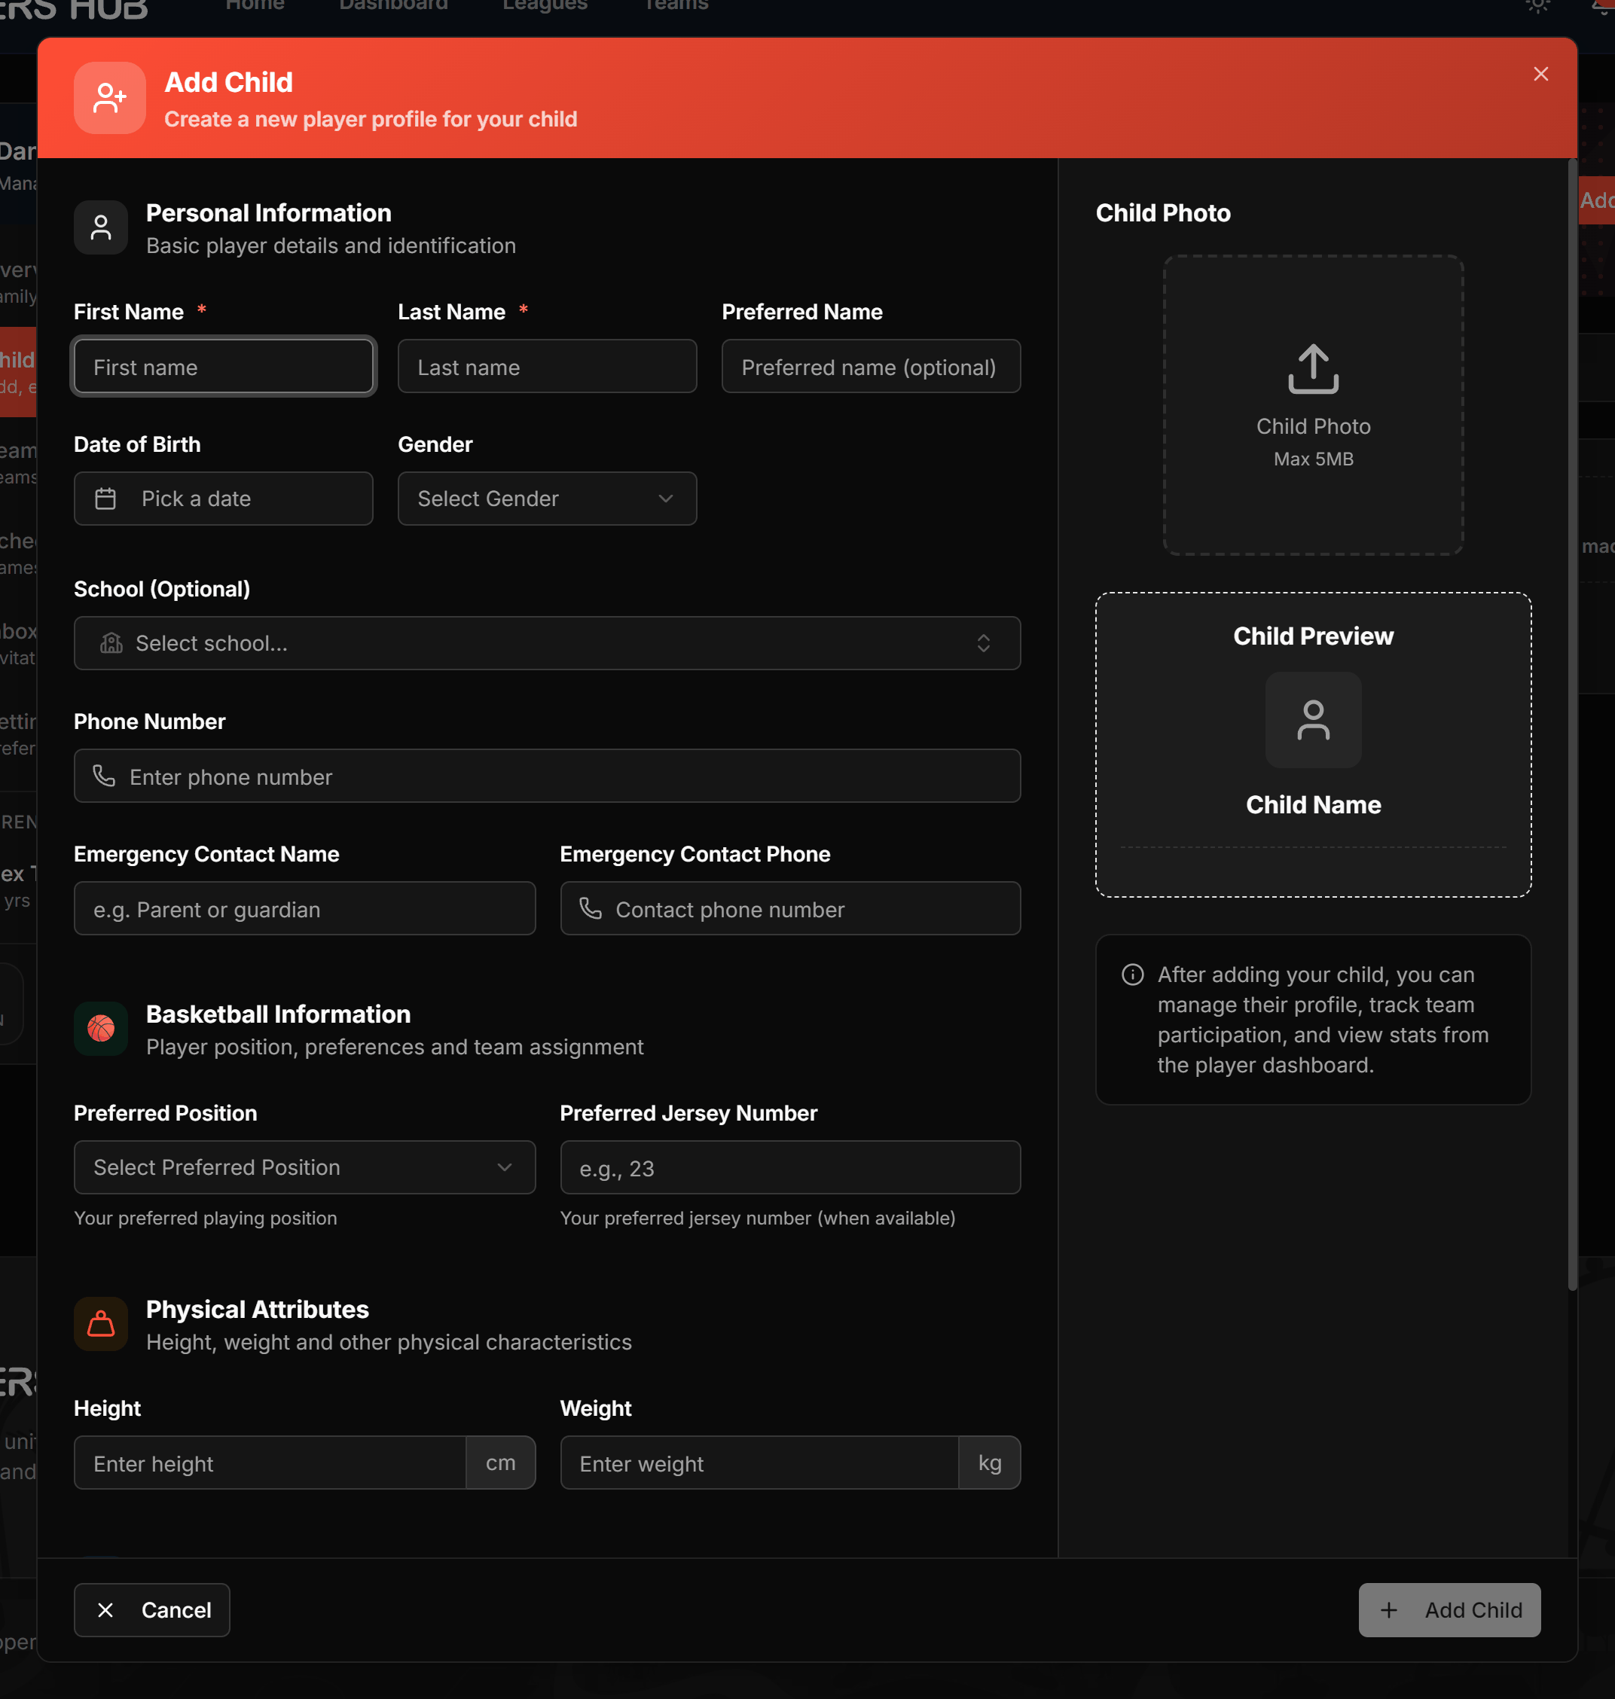This screenshot has height=1699, width=1615.
Task: Click the phone icon in Phone Number field
Action: 104,776
